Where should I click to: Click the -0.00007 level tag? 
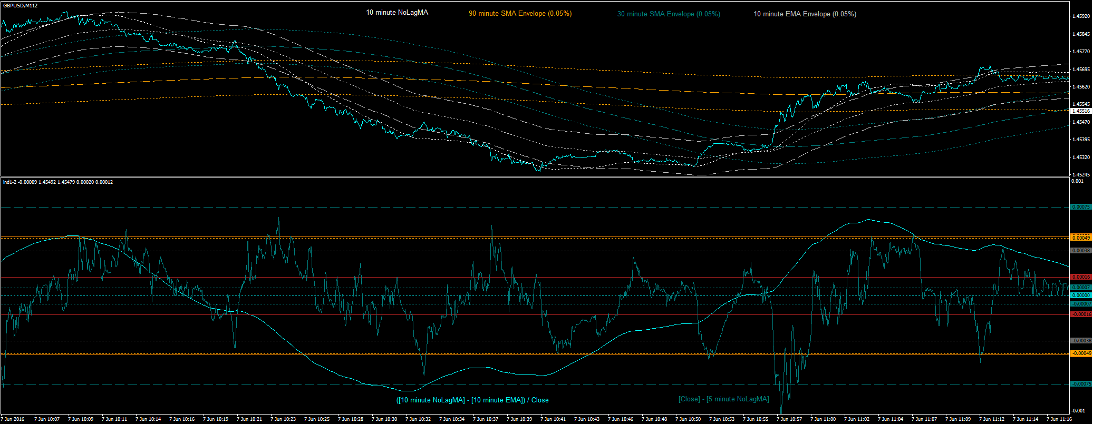pyautogui.click(x=1081, y=304)
